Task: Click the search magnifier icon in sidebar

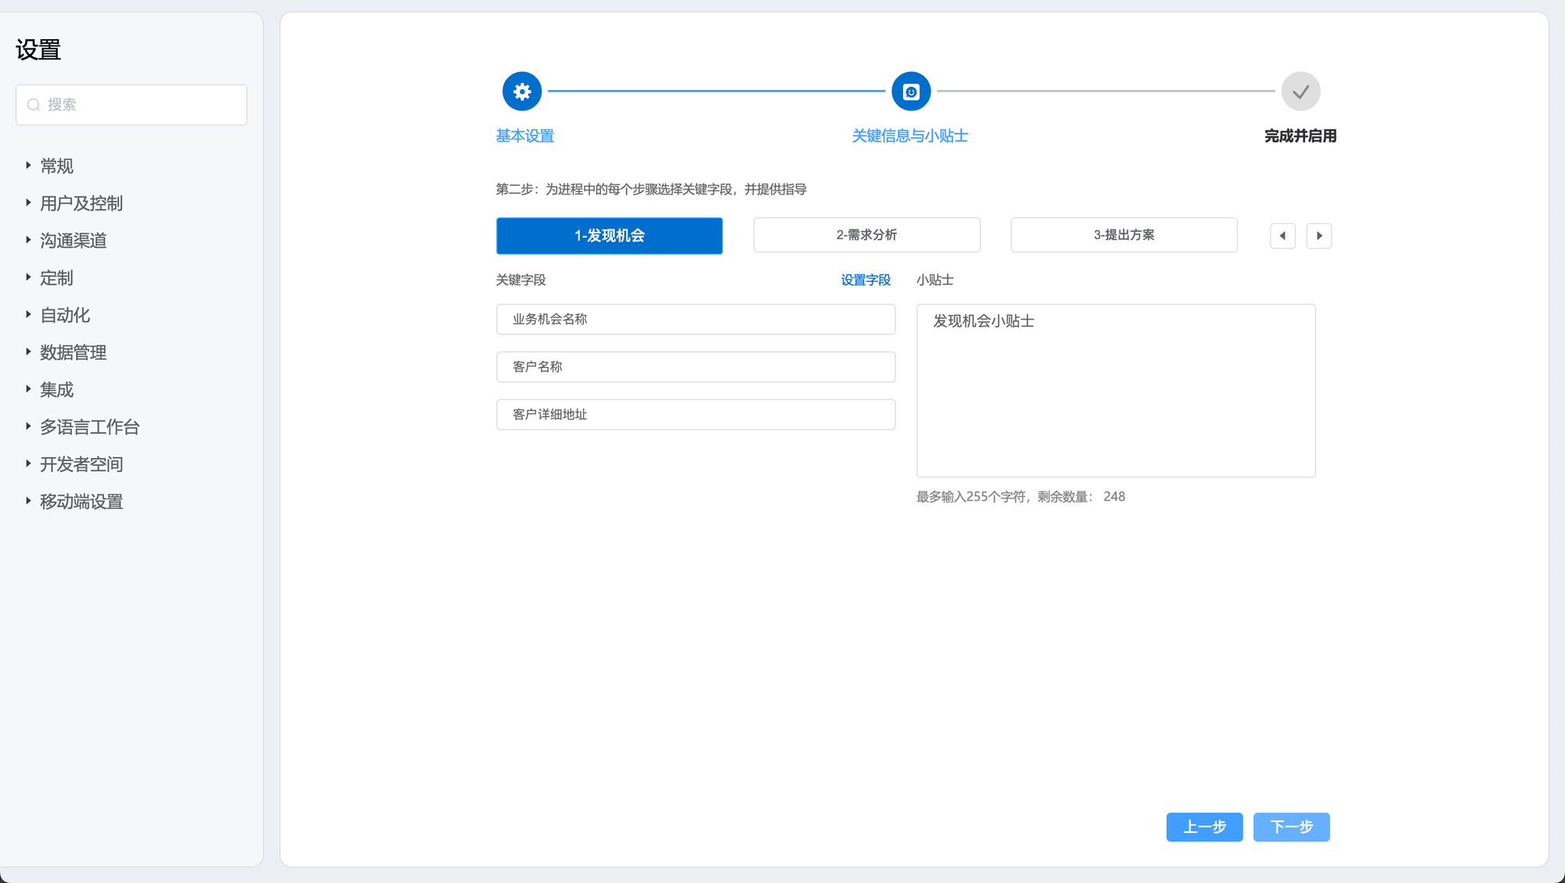Action: (x=34, y=105)
